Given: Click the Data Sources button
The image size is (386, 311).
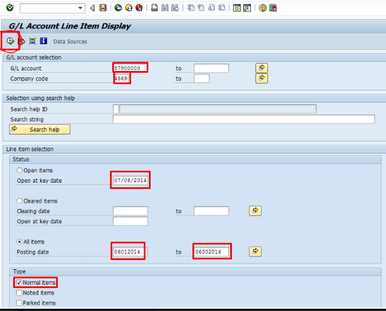Looking at the screenshot, I should point(70,42).
